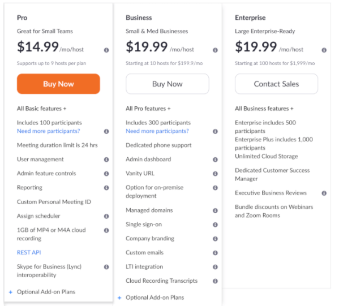The height and width of the screenshot is (306, 339).
Task: Click Buy Now under the Business plan
Action: (x=168, y=84)
